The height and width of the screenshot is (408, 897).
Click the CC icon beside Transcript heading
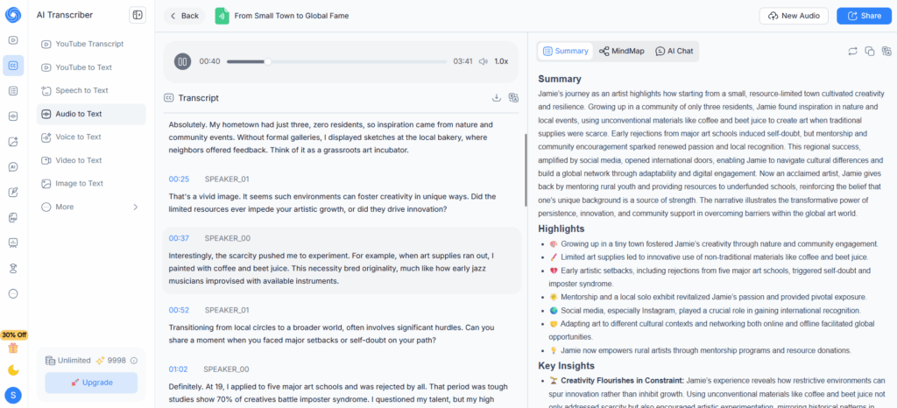click(x=169, y=98)
